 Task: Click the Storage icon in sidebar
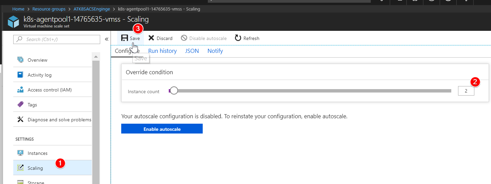pos(20,182)
